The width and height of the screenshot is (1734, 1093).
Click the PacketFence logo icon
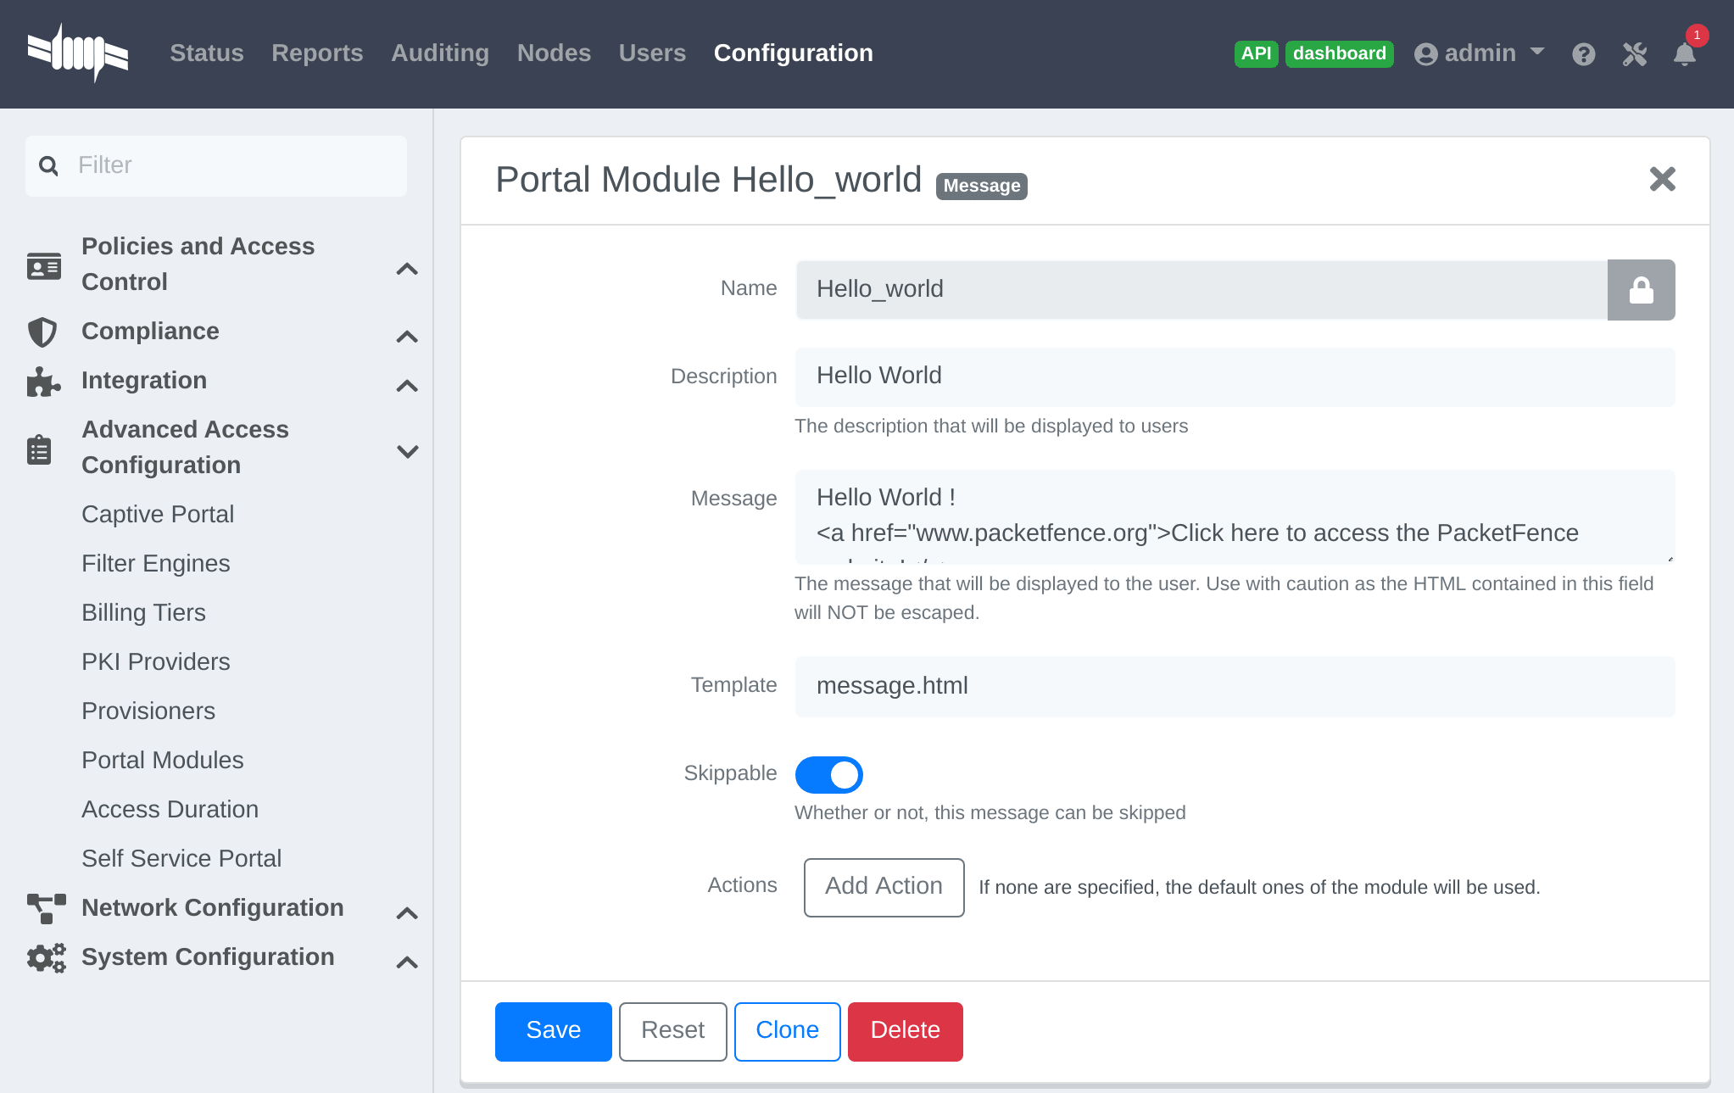[78, 53]
